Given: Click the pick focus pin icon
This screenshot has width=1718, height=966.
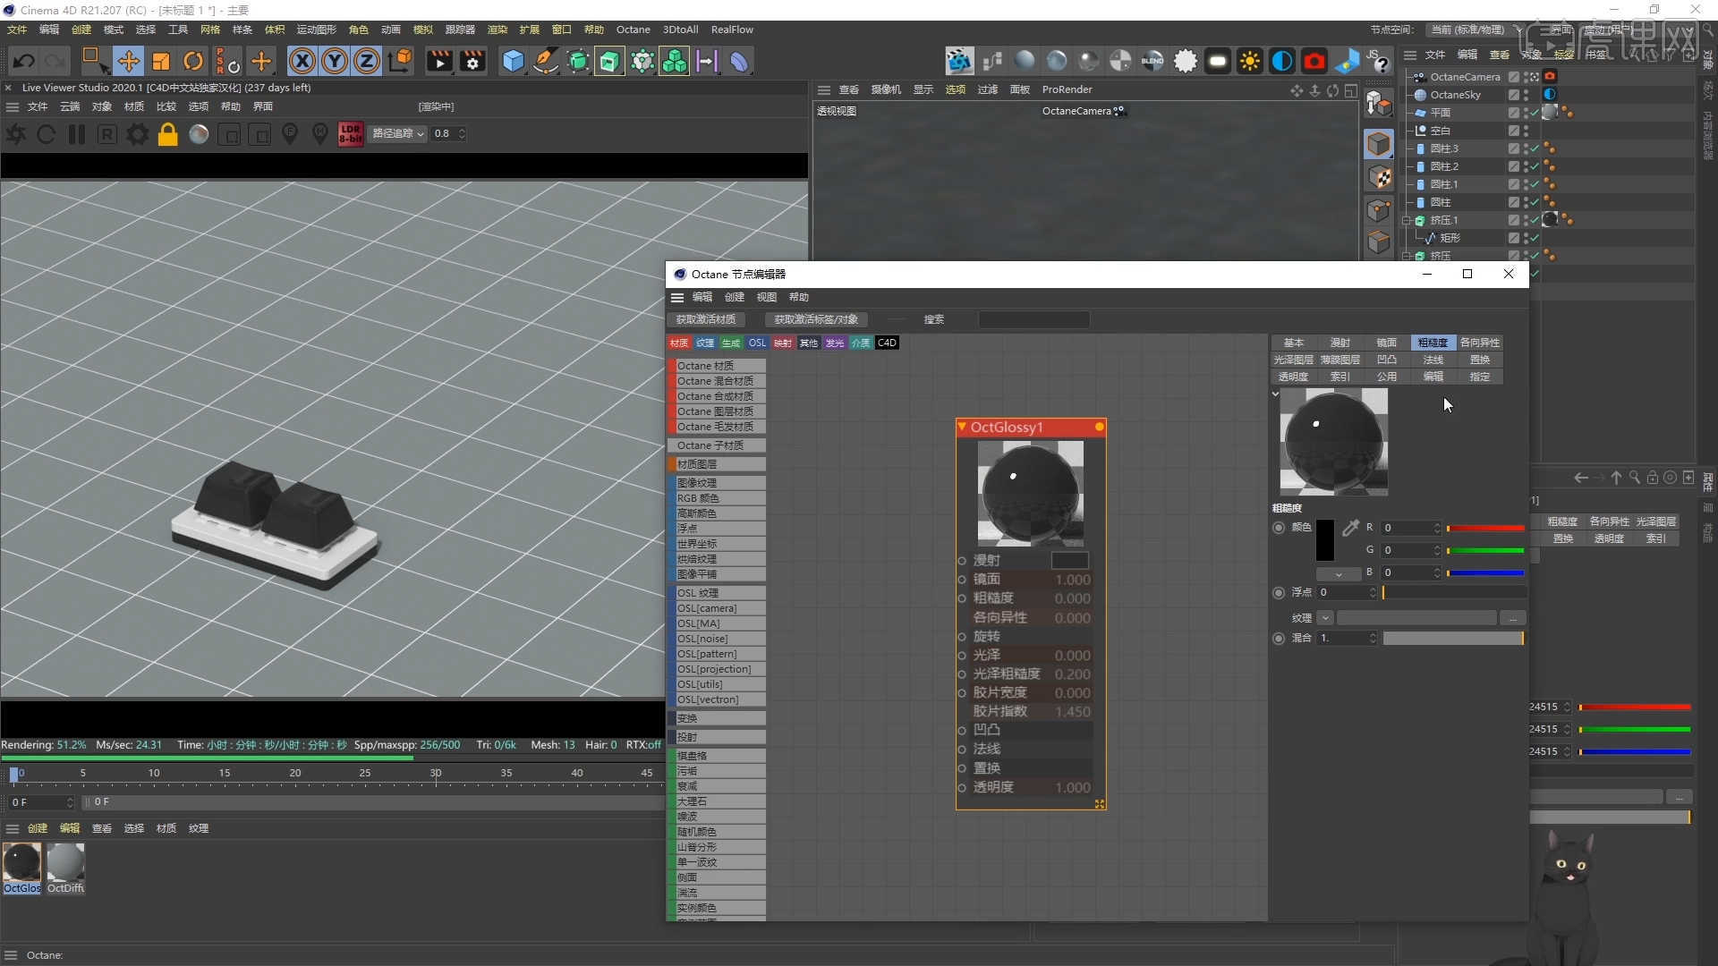Looking at the screenshot, I should click(x=290, y=134).
